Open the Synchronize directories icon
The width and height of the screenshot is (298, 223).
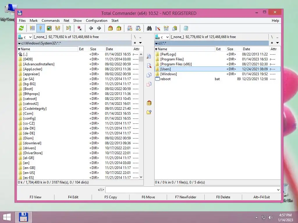[166, 28]
